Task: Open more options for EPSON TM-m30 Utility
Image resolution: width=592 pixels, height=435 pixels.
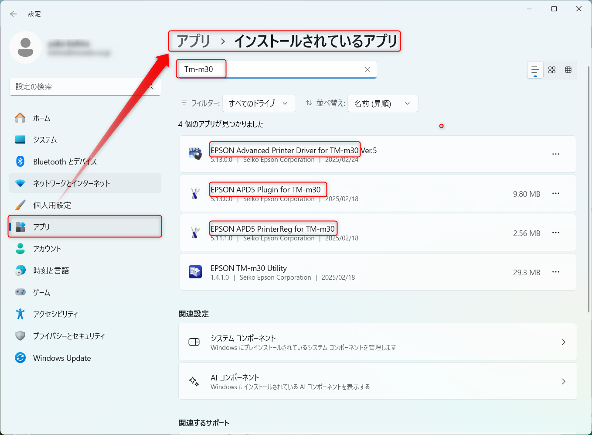Action: pyautogui.click(x=556, y=272)
